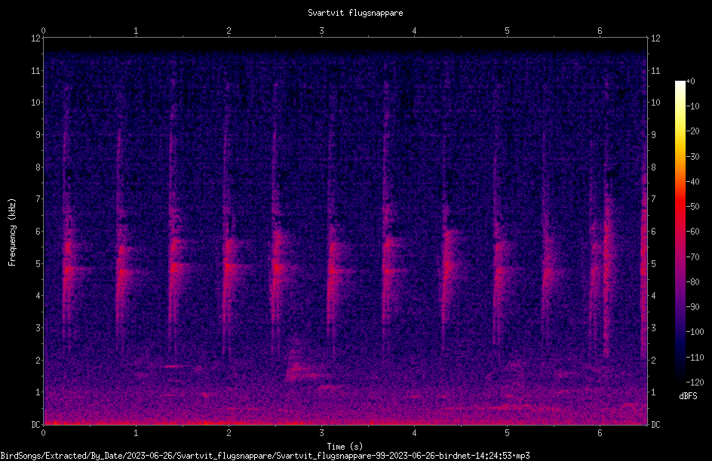Click the '-20' colorbar label
712x461 pixels.
tap(692, 131)
